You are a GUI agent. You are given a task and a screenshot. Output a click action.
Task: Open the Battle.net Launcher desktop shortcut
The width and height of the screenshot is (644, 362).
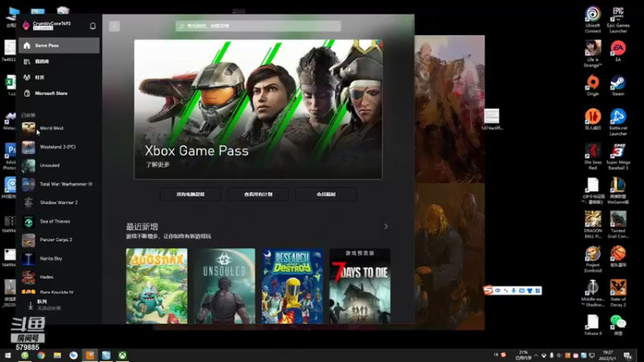coord(618,122)
